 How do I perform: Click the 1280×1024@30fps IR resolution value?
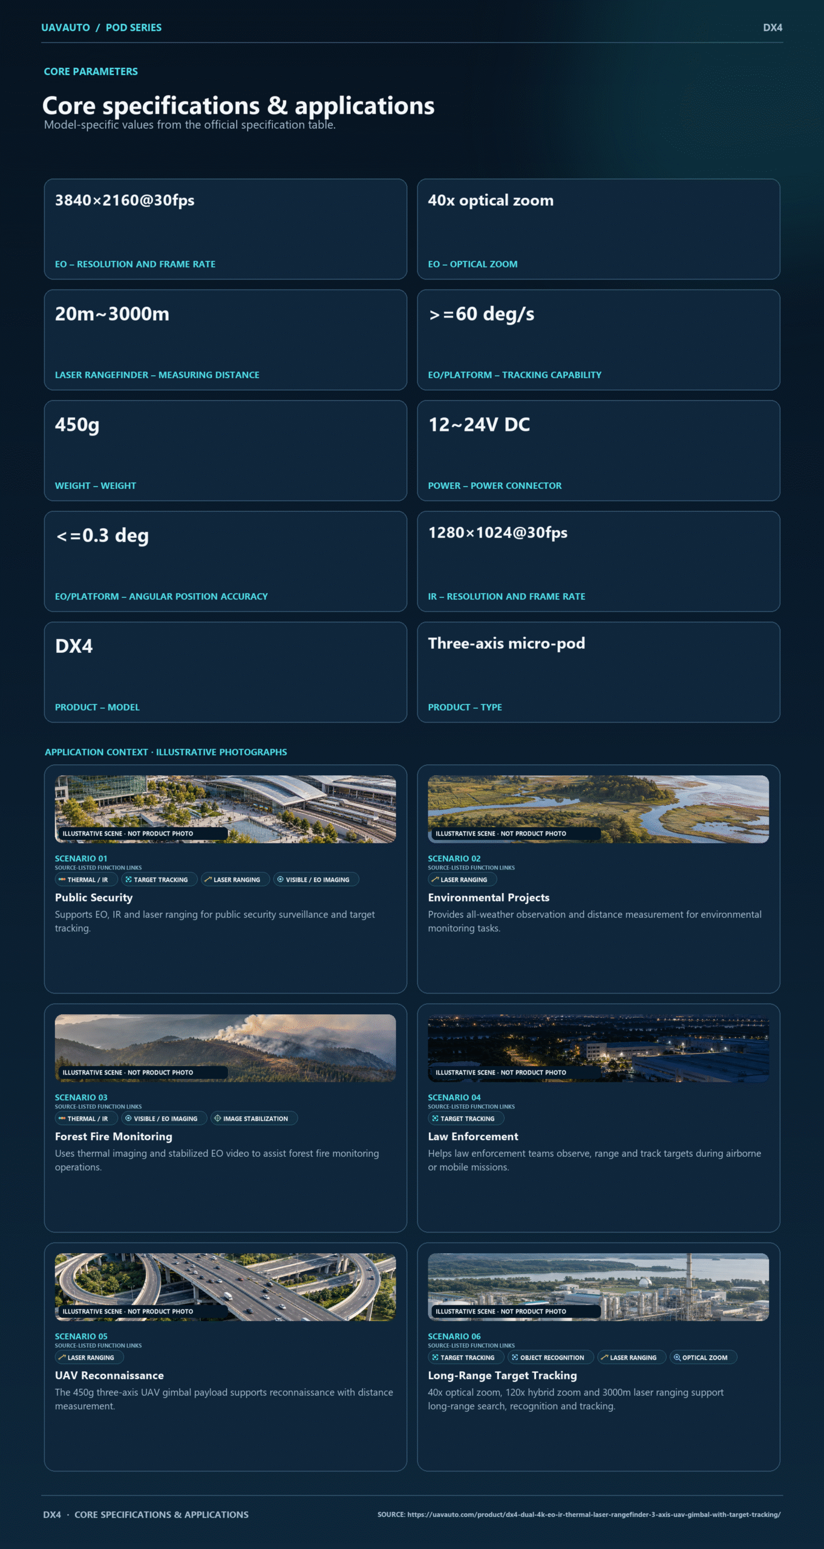[498, 532]
